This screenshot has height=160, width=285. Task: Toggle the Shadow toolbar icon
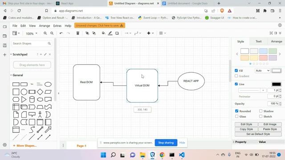pos(117,33)
